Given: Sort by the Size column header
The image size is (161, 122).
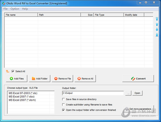Looking at the screenshot, I should point(87,15).
